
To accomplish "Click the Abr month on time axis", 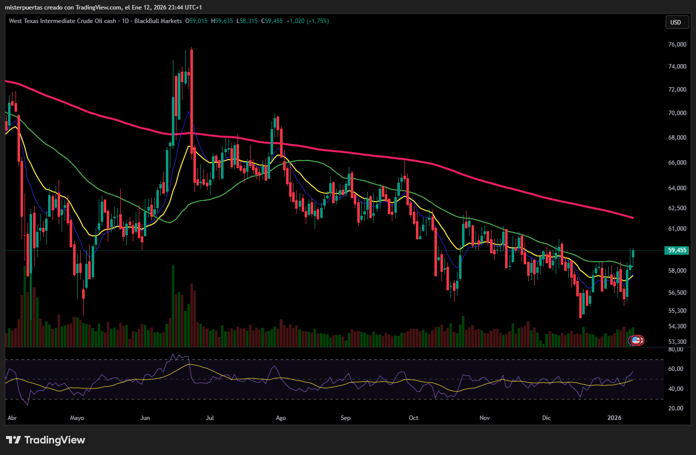I will (13, 418).
